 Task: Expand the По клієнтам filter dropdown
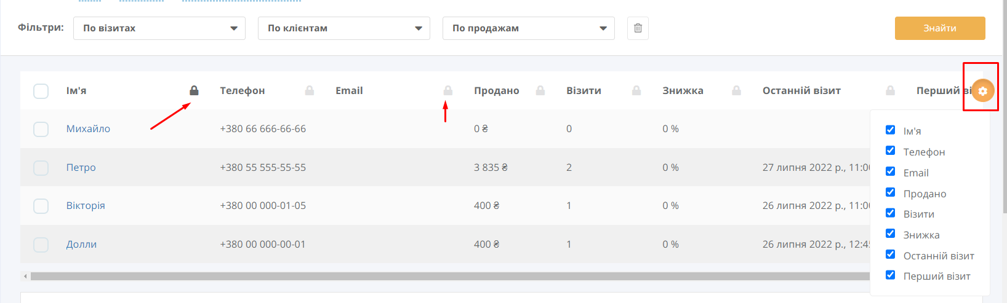coord(344,28)
